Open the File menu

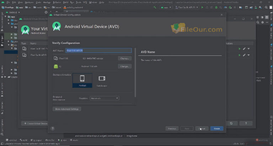tap(8, 2)
